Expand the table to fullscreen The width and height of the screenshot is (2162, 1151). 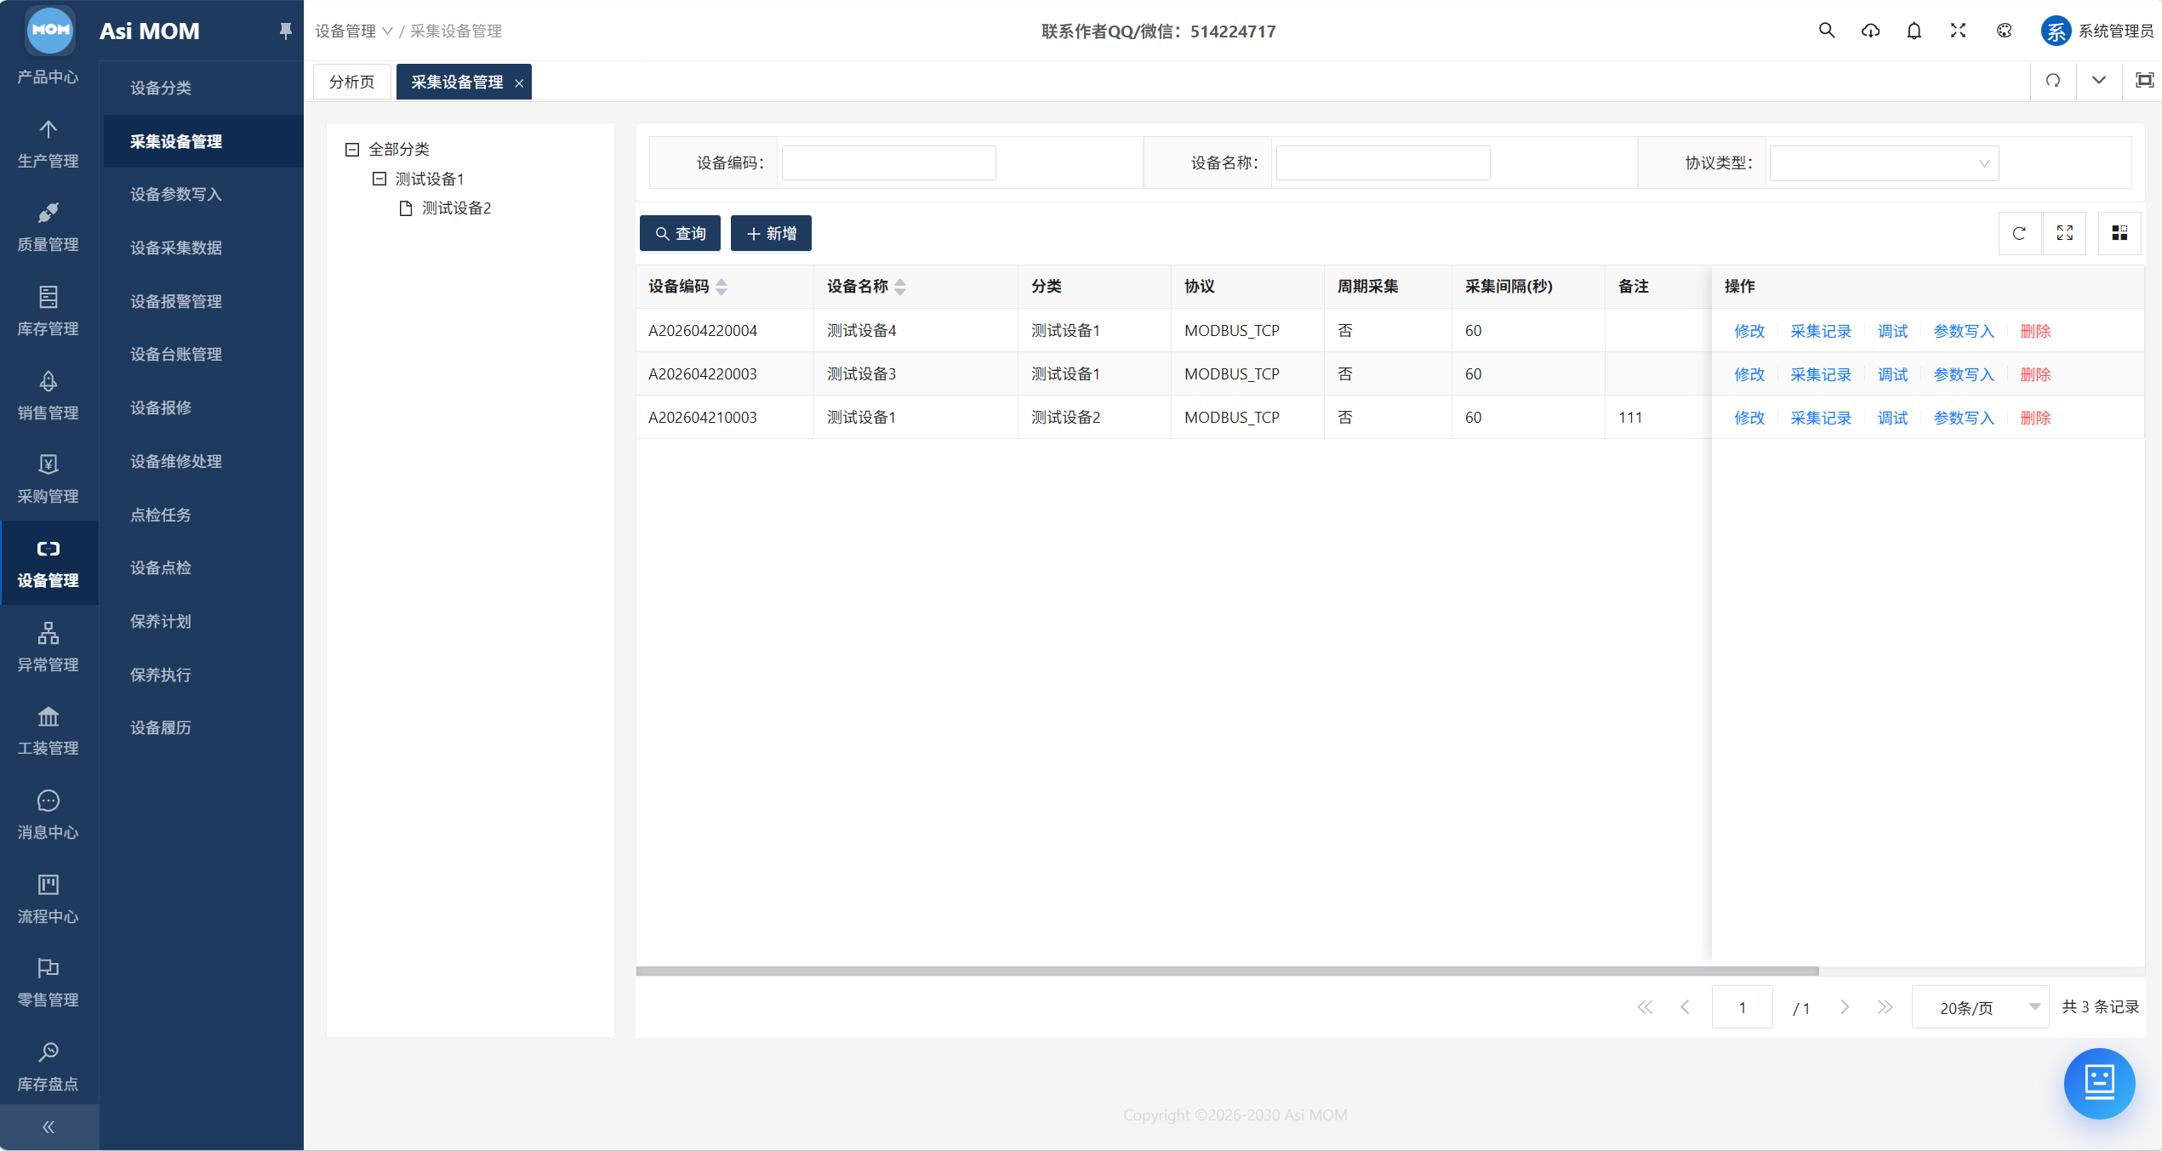click(x=2064, y=233)
